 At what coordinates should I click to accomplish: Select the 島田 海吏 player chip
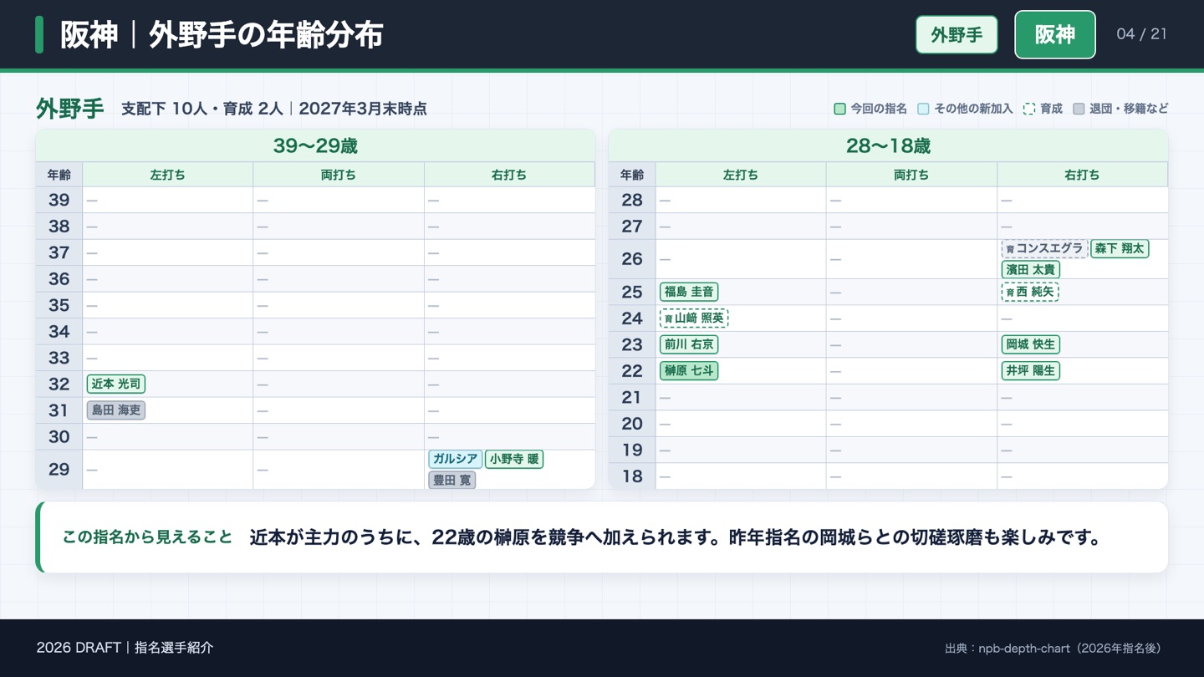pyautogui.click(x=116, y=410)
